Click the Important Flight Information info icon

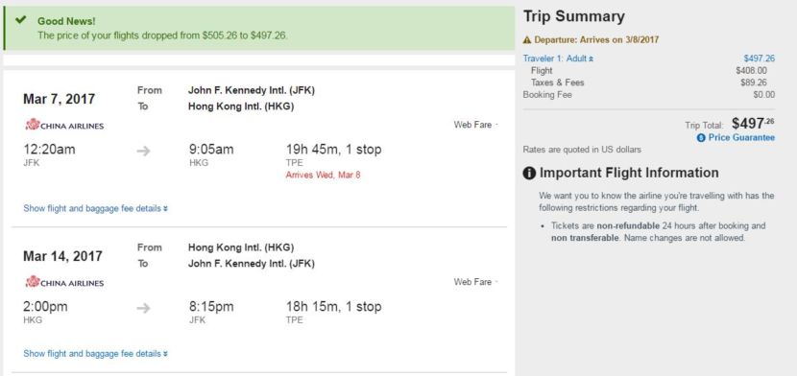tap(529, 173)
